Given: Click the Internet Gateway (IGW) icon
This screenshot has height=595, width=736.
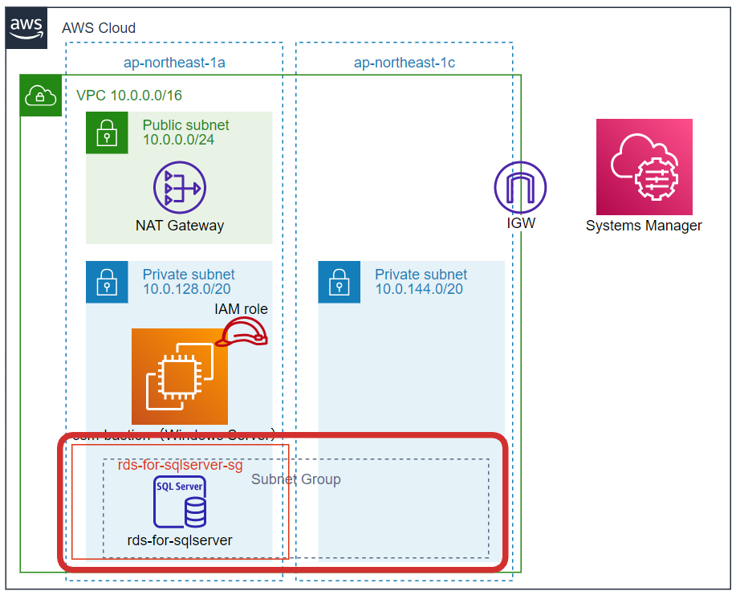Looking at the screenshot, I should [x=520, y=185].
